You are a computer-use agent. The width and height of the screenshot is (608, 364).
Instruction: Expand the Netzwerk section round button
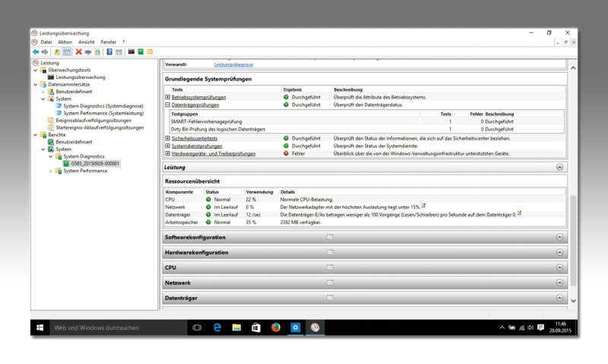point(559,283)
